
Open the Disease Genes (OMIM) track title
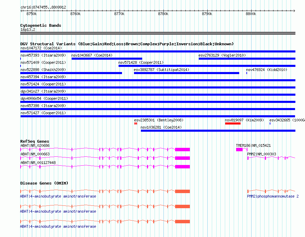[x=44, y=183]
